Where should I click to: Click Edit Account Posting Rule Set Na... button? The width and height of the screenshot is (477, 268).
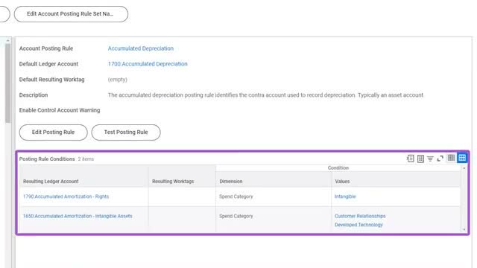tap(71, 14)
